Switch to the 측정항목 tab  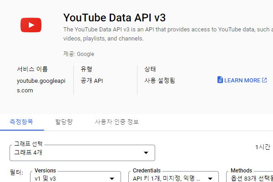21,122
